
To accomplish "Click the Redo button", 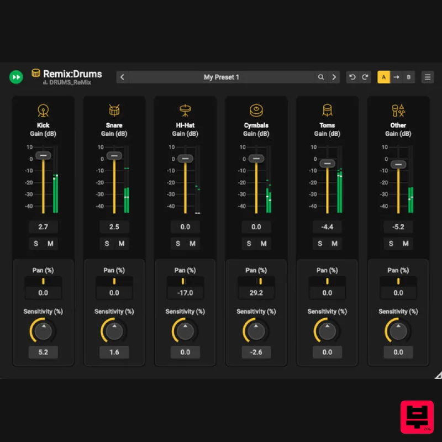I will point(364,77).
